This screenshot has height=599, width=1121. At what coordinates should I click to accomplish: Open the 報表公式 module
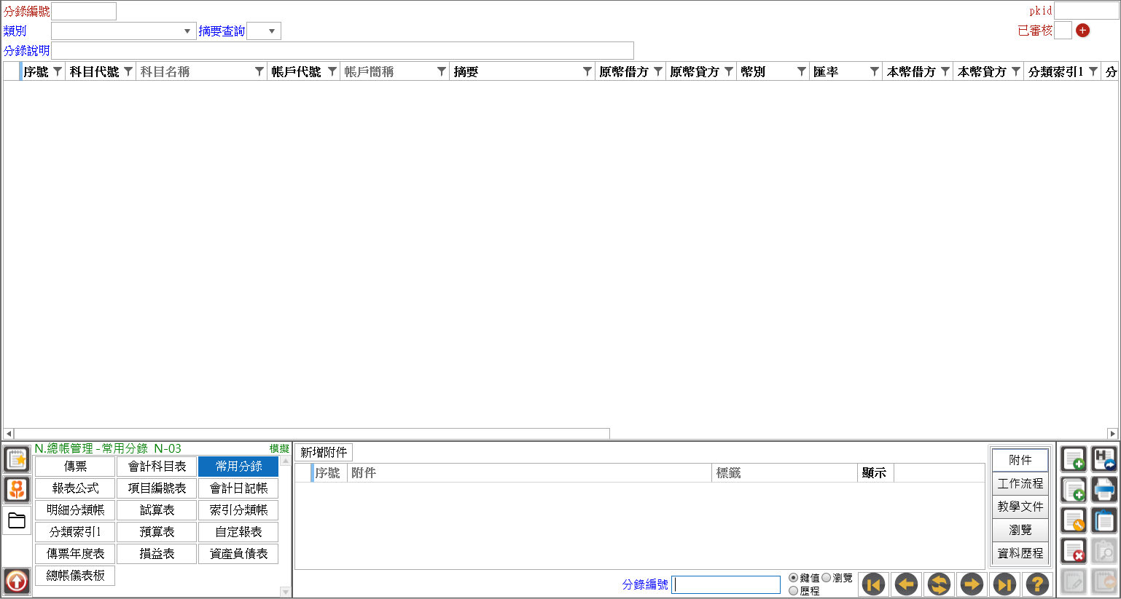(75, 488)
